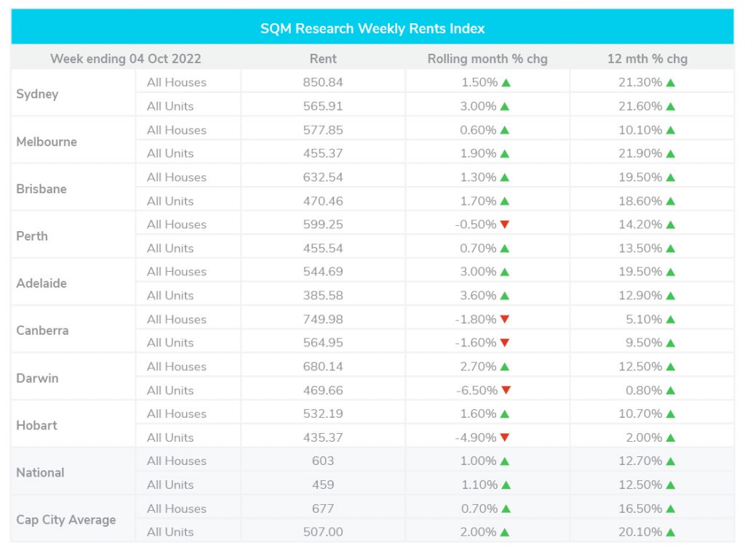745x550 pixels.
Task: Select the Cap City Average label
Action: [66, 520]
